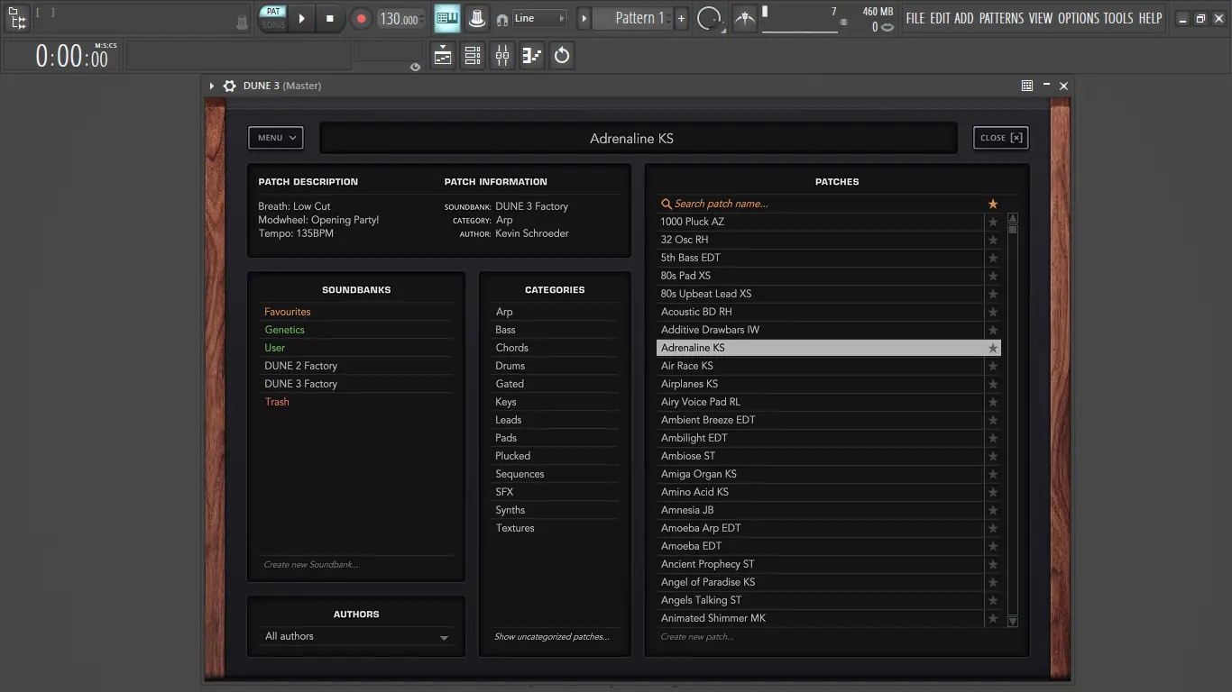Open the Channel Rack icon
Screen dimensions: 1232x692
point(473,56)
